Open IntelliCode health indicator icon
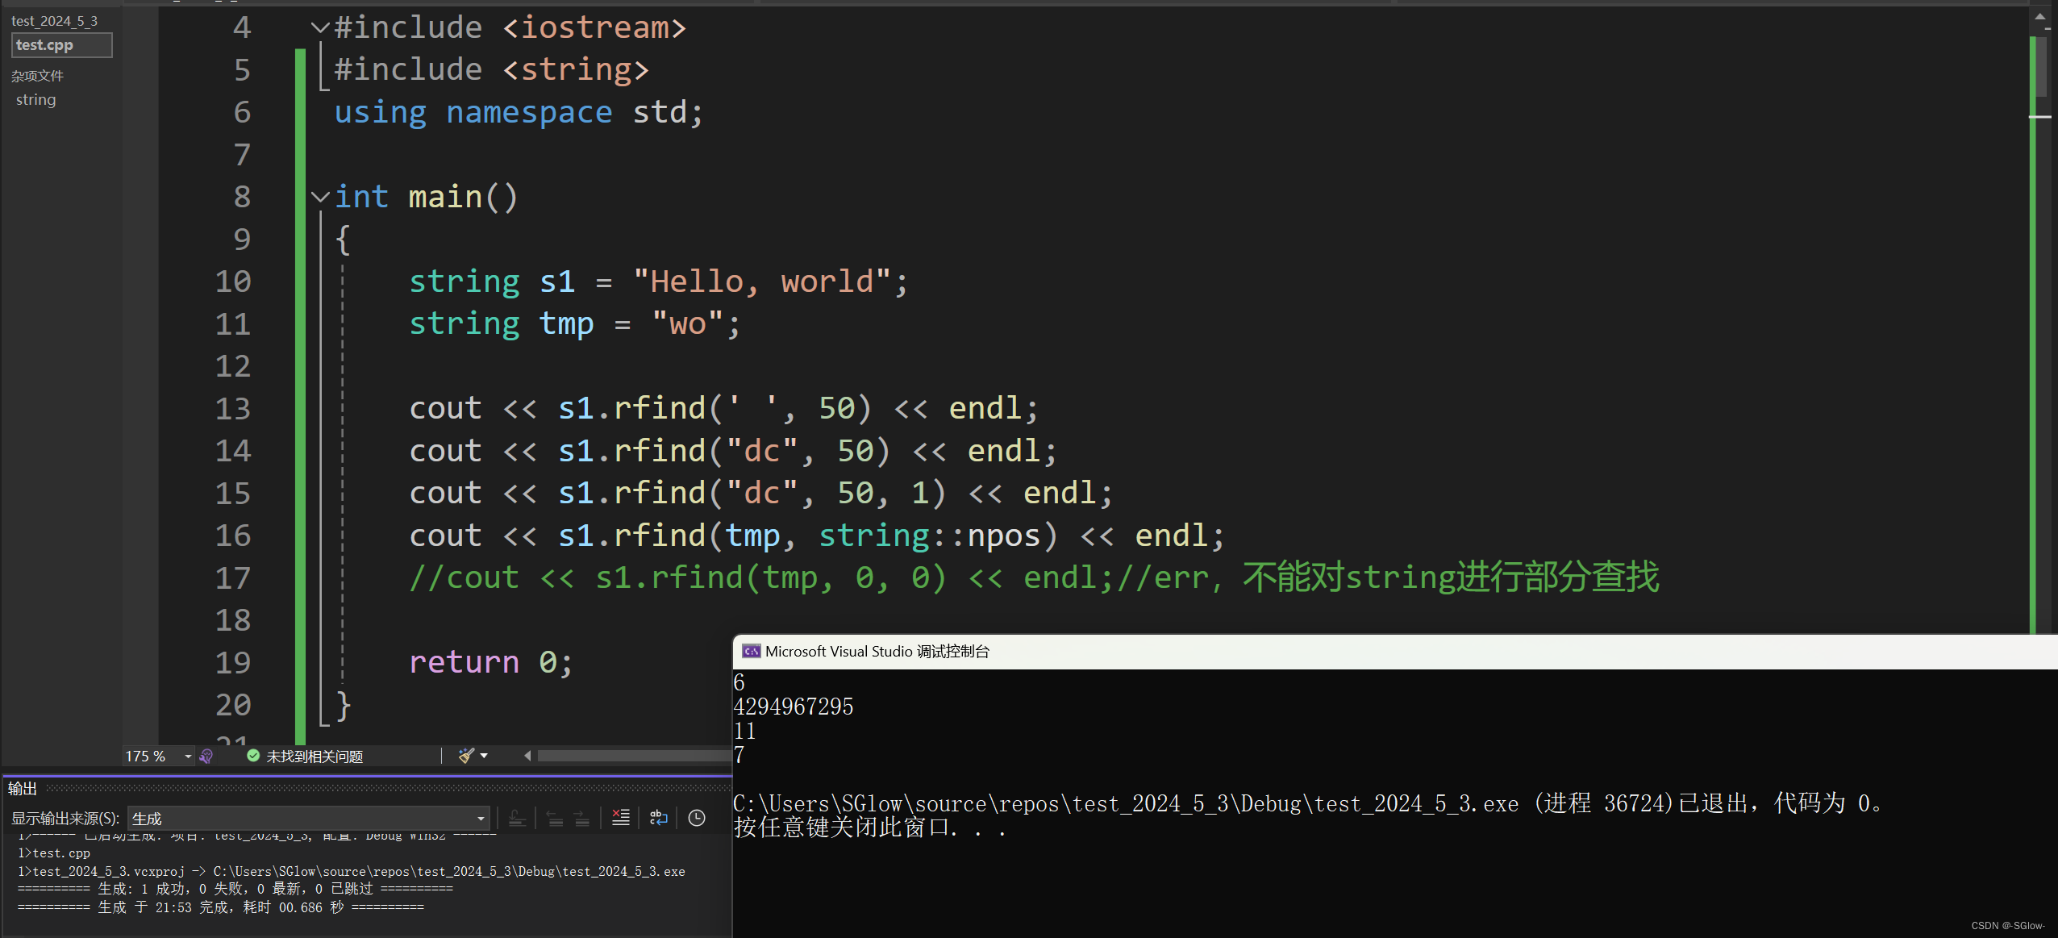Image resolution: width=2058 pixels, height=938 pixels. (206, 756)
